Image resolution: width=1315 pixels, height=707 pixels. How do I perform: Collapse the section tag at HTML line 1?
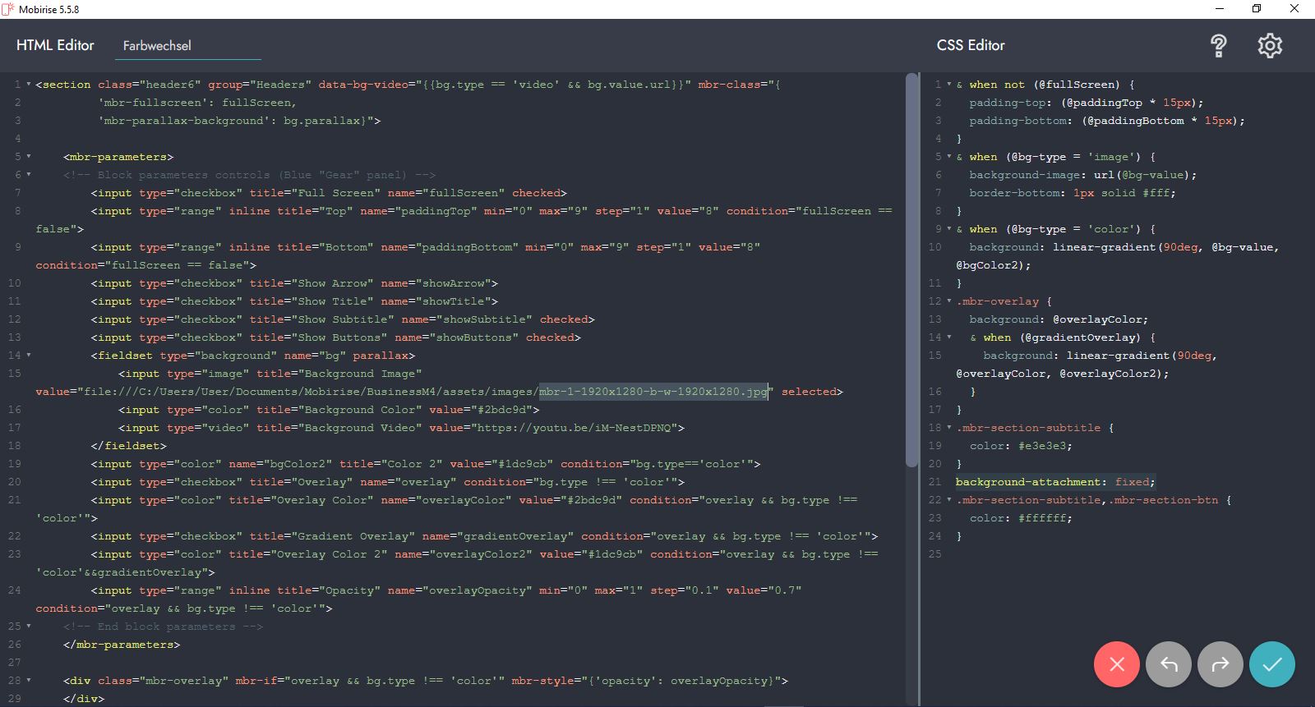pyautogui.click(x=29, y=85)
